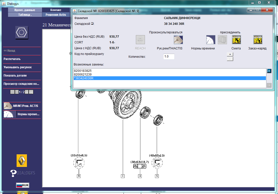Click the 38x63x18,7 bearing symbol
The image size is (278, 194).
[140, 166]
